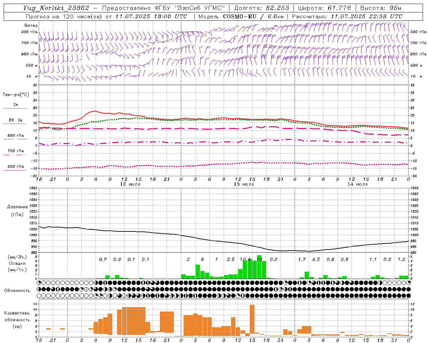
Task: Click the forecast start 11.07.2025 18:00 UTC
Action: click(x=151, y=16)
